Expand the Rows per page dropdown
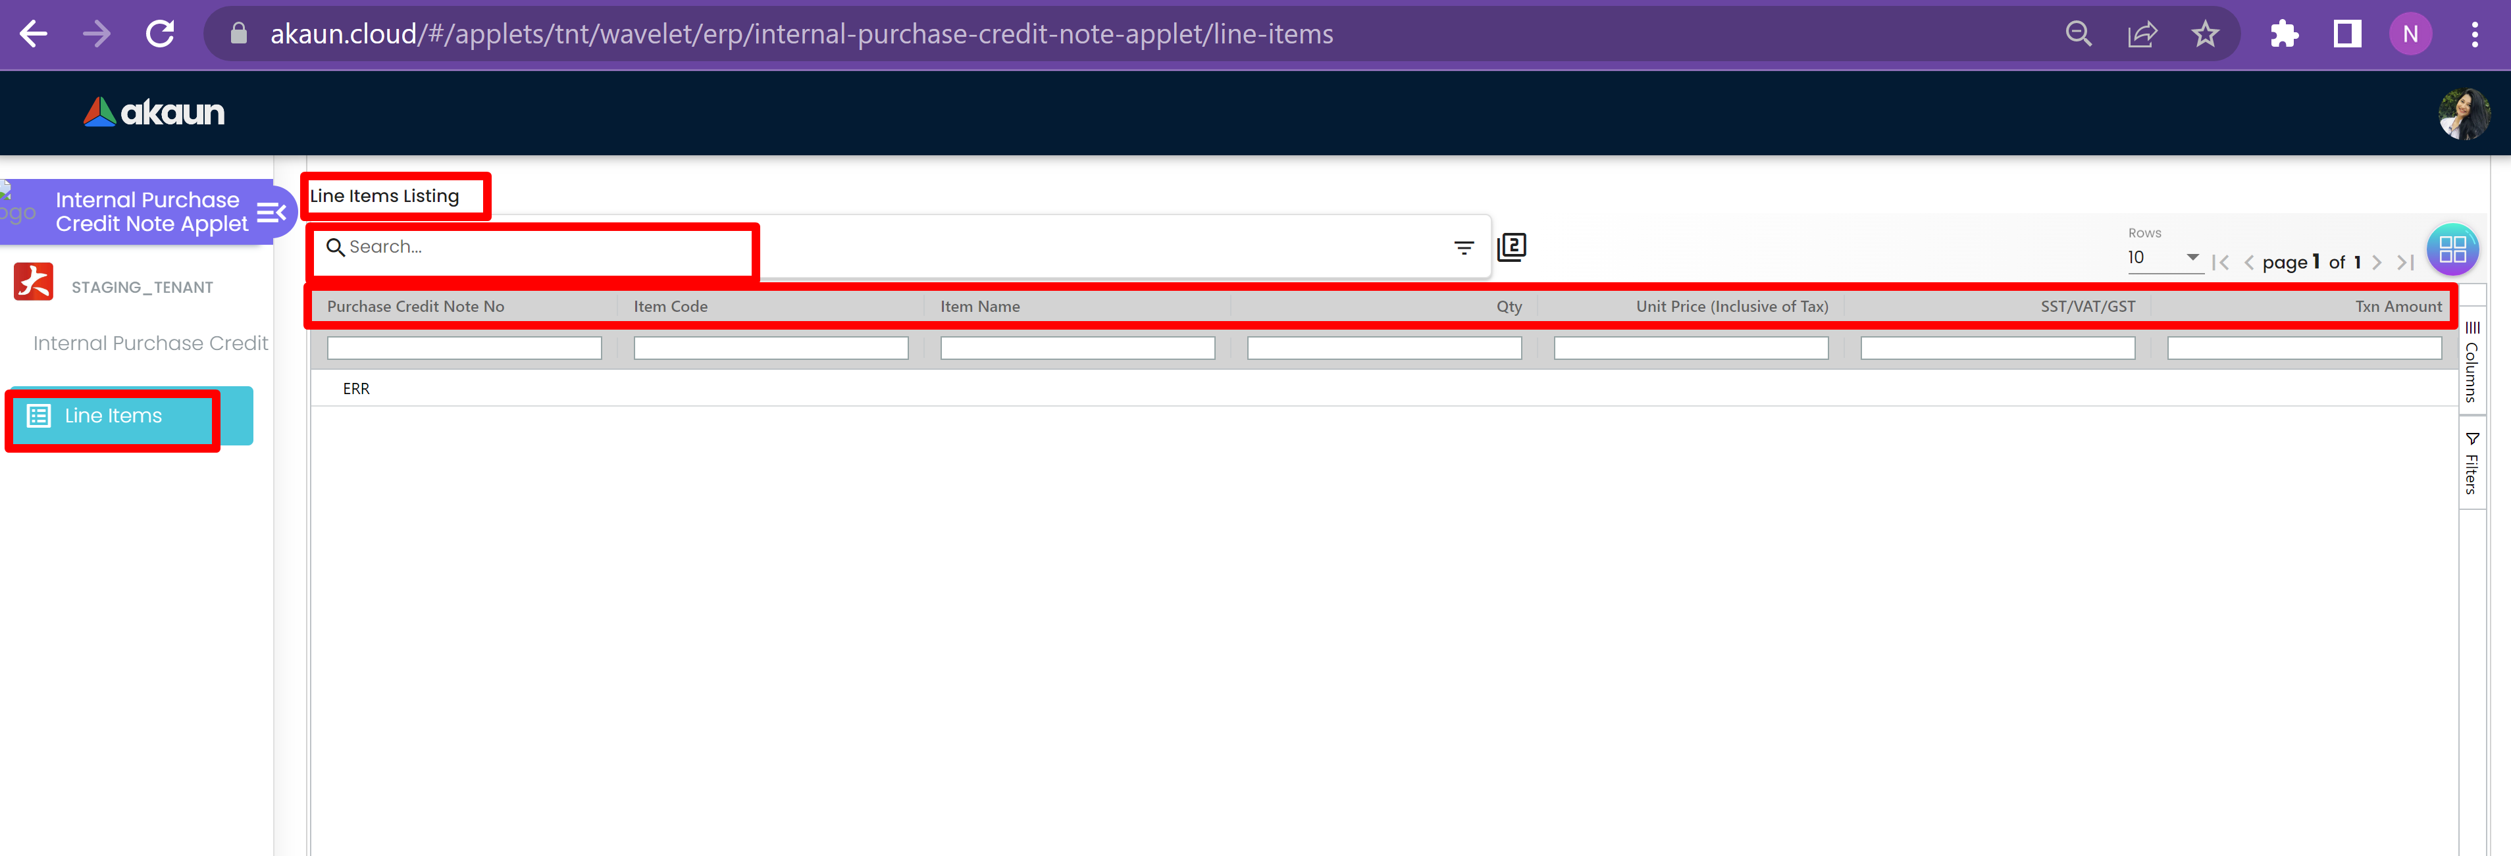This screenshot has width=2511, height=856. coord(2164,257)
